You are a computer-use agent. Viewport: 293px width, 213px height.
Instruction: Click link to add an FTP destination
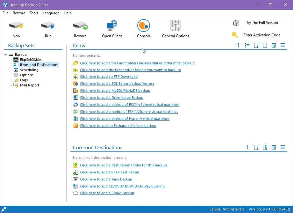pos(110,172)
